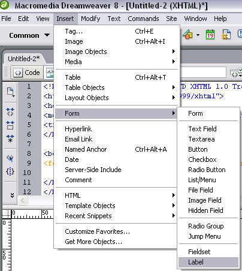Switch to the Untitled-2* document tab
Screen dimensions: 242x271
pyautogui.click(x=24, y=59)
